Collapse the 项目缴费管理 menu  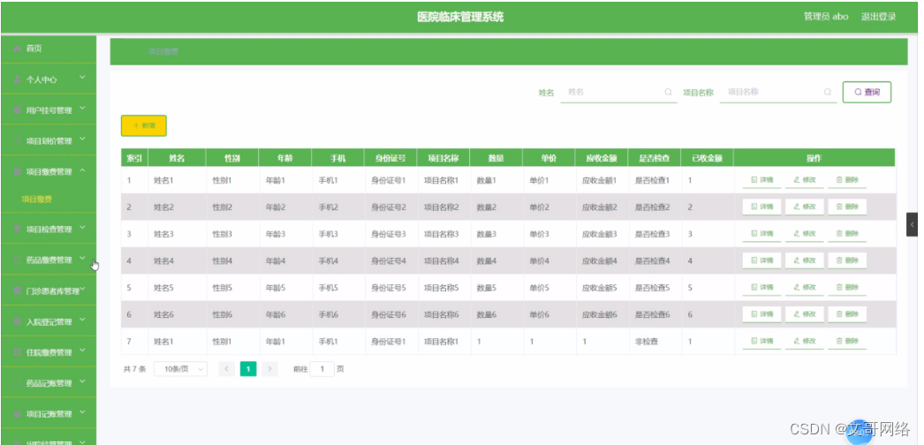pos(82,170)
